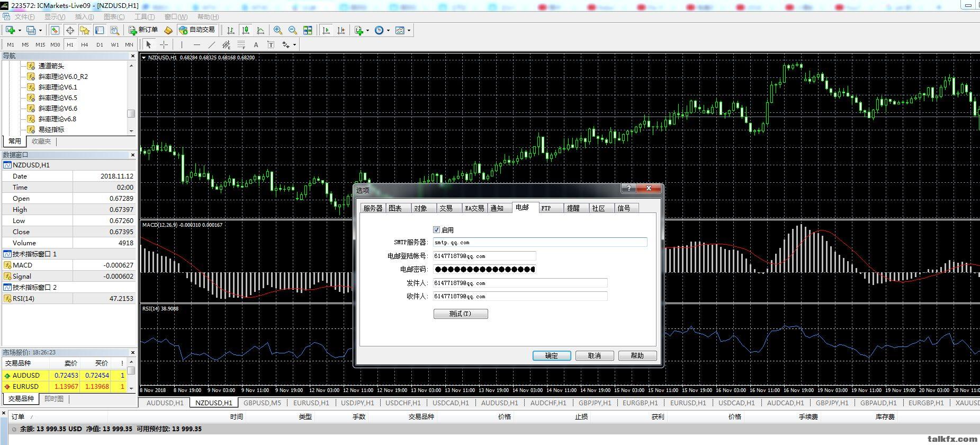Click 确定 to confirm options
Image resolution: width=980 pixels, height=445 pixels.
[552, 355]
